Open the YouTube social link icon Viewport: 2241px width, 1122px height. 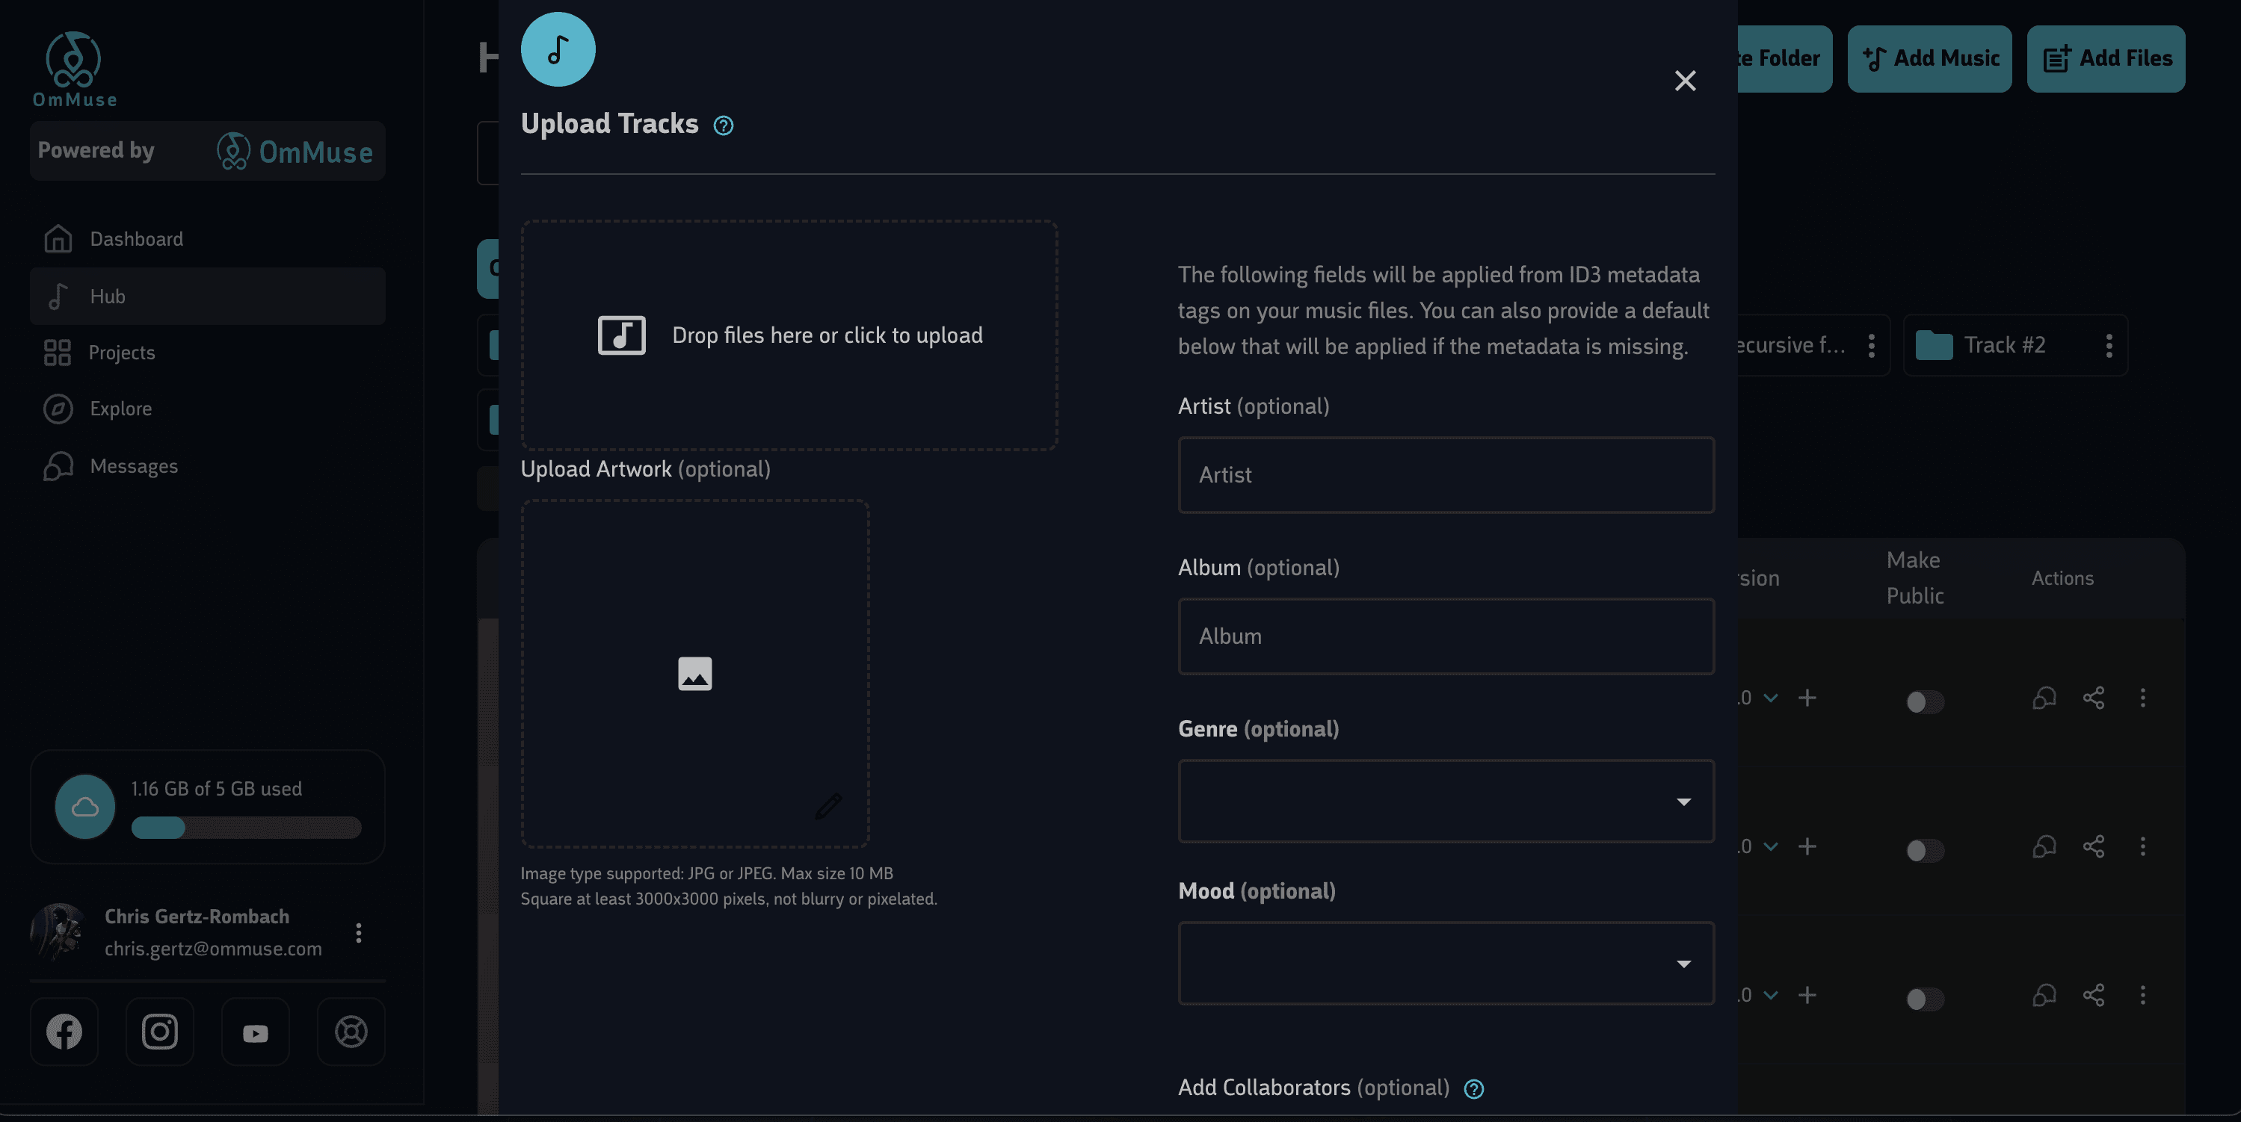coord(255,1032)
